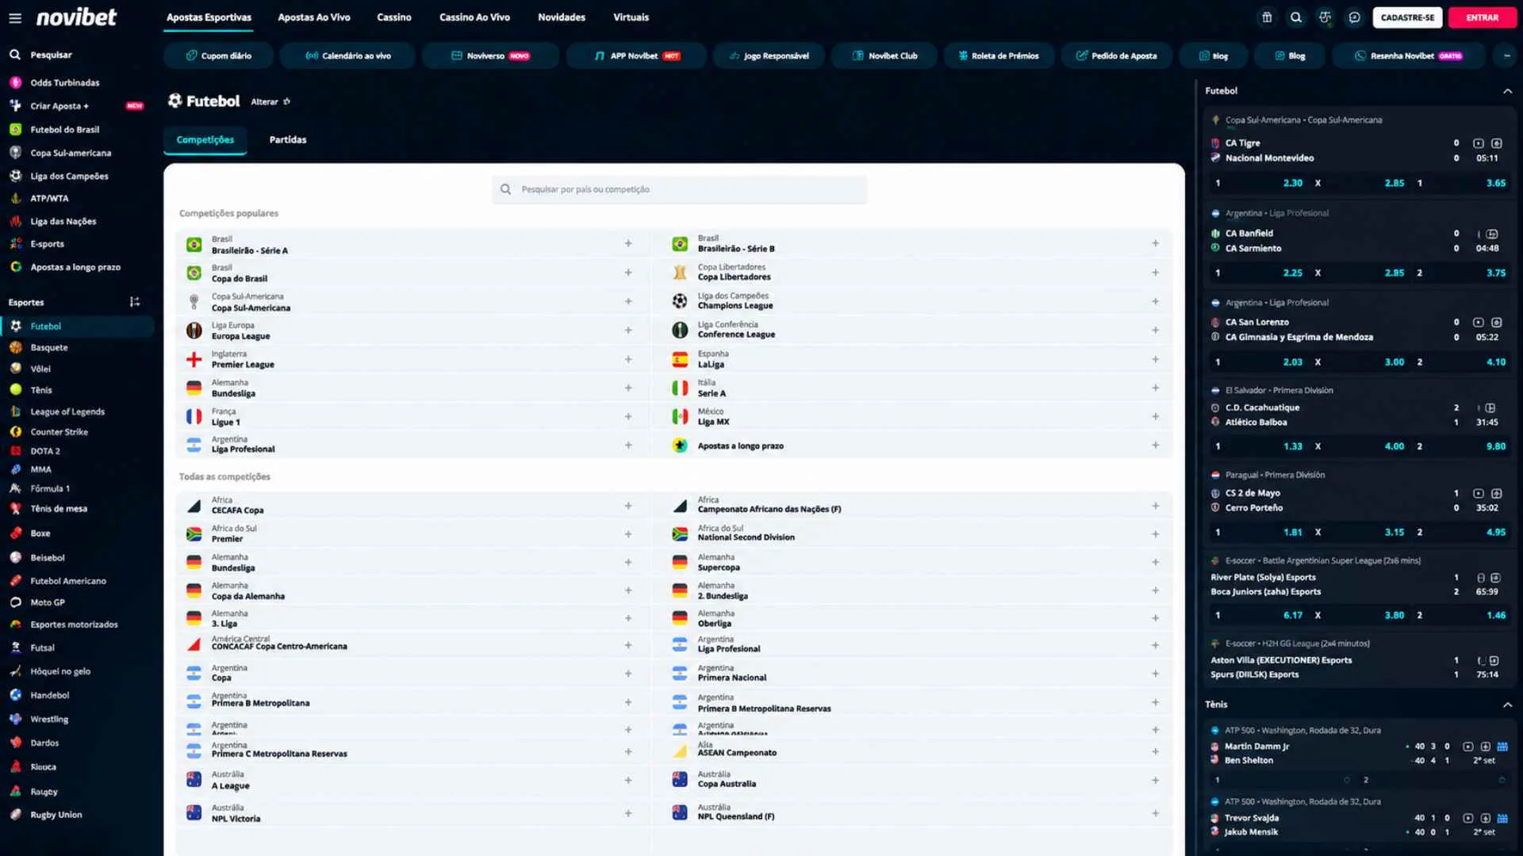This screenshot has height=856, width=1523.
Task: Click the ATP/WTA sidebar icon
Action: [15, 198]
